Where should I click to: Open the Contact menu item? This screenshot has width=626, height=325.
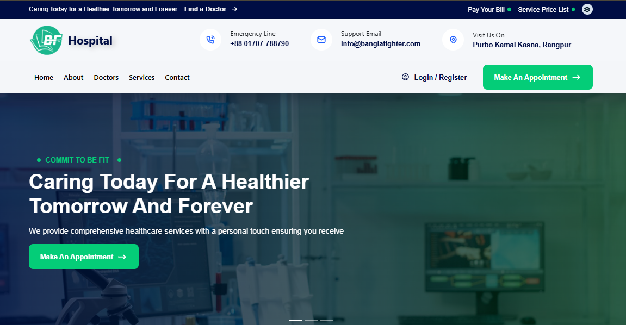[177, 77]
